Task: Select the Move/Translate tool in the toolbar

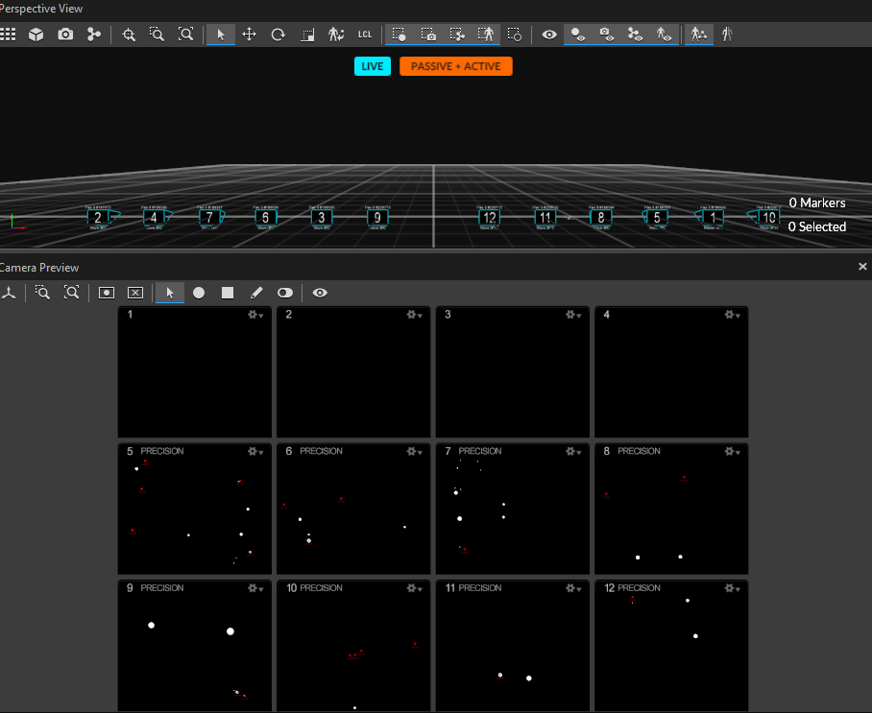Action: [x=250, y=35]
